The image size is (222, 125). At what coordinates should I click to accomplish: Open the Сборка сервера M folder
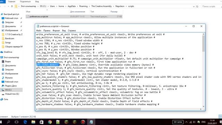(x=14, y=47)
